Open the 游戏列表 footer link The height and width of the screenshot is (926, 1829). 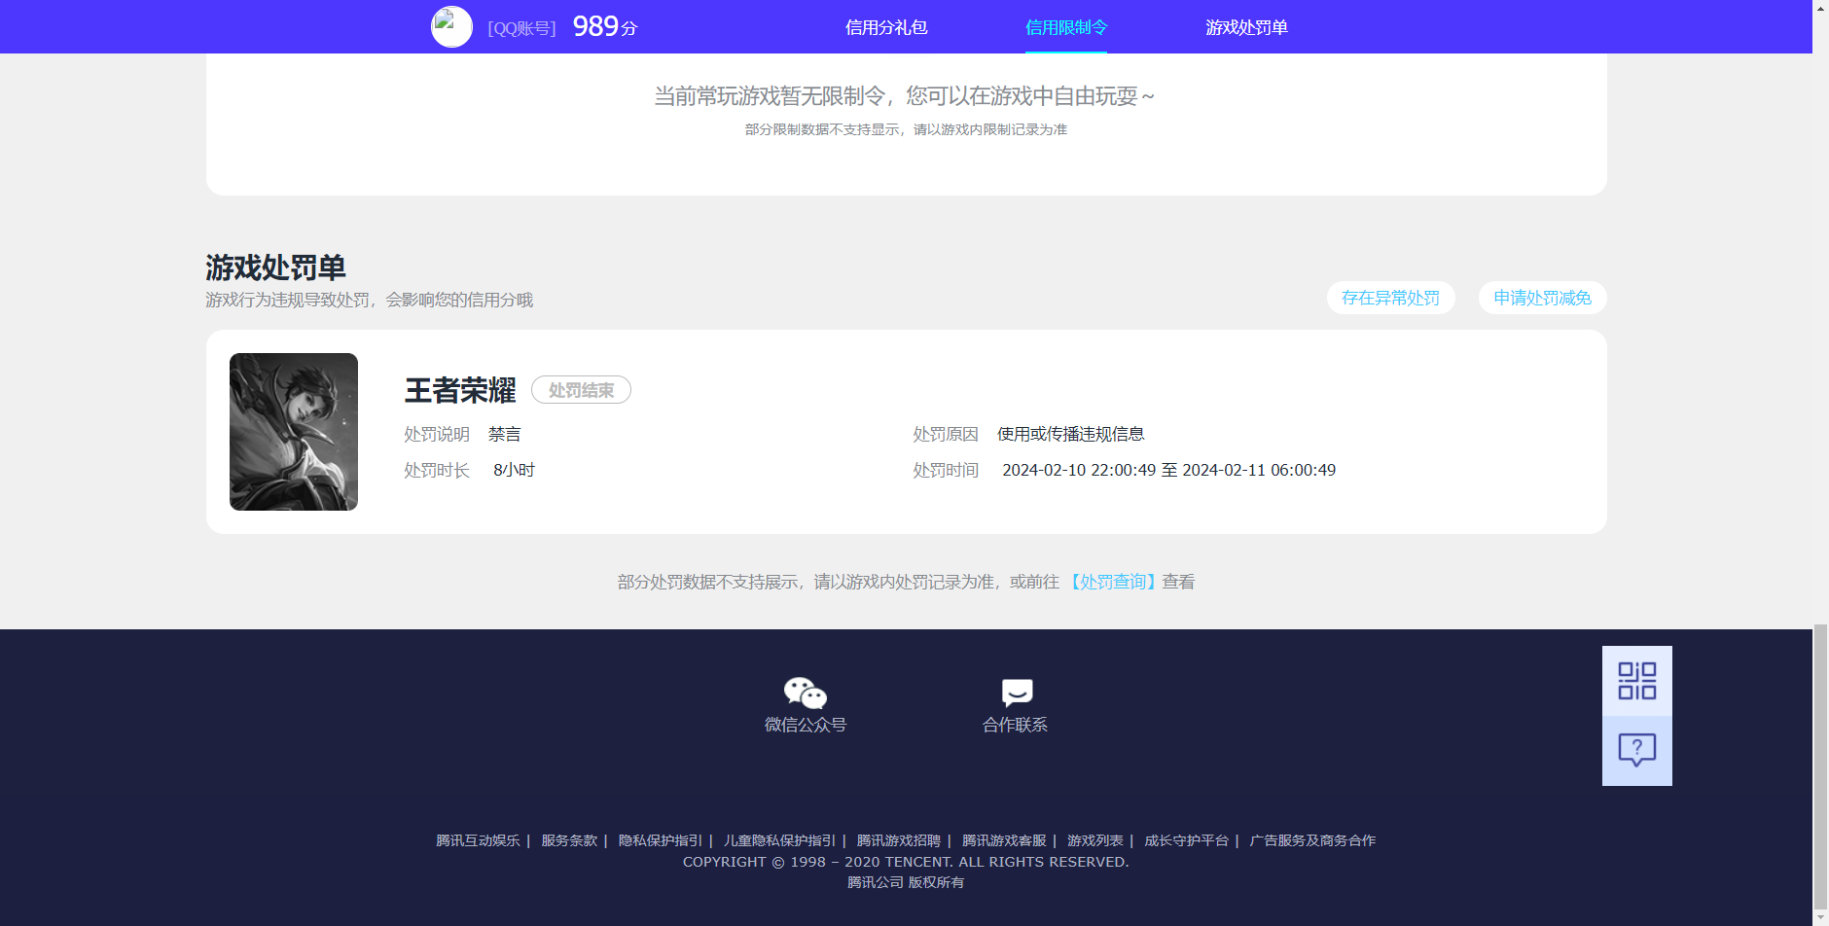(1095, 840)
